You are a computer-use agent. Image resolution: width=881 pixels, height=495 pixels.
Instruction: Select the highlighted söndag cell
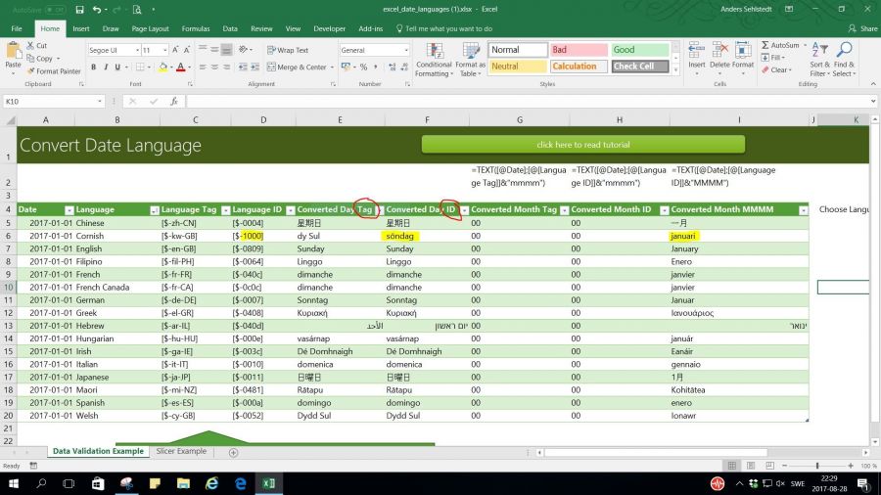point(427,236)
